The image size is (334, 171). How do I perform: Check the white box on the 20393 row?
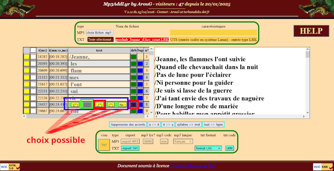pyautogui.click(x=33, y=64)
